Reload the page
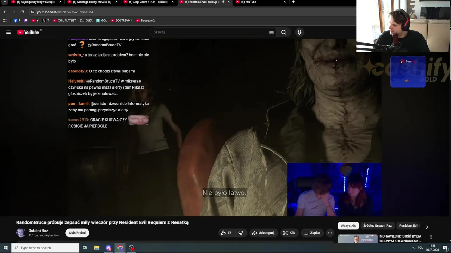Screen dimensions: 451x253 pos(22,12)
